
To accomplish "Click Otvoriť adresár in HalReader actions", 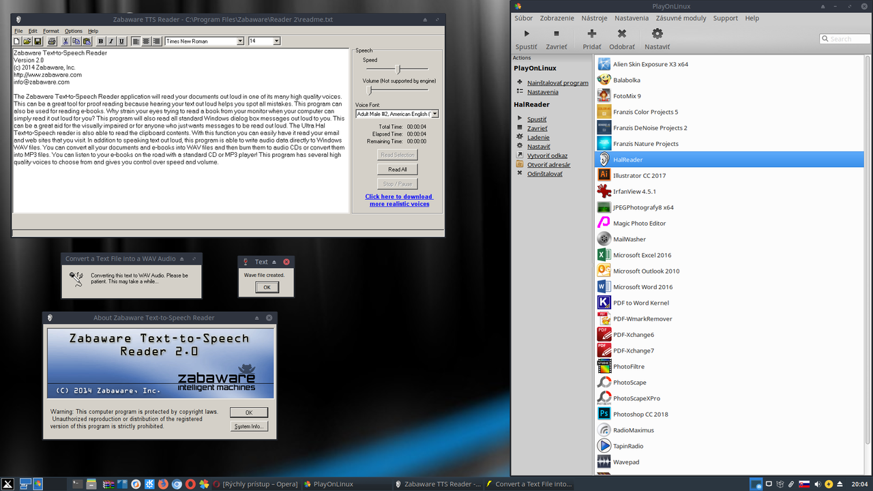I will point(548,164).
